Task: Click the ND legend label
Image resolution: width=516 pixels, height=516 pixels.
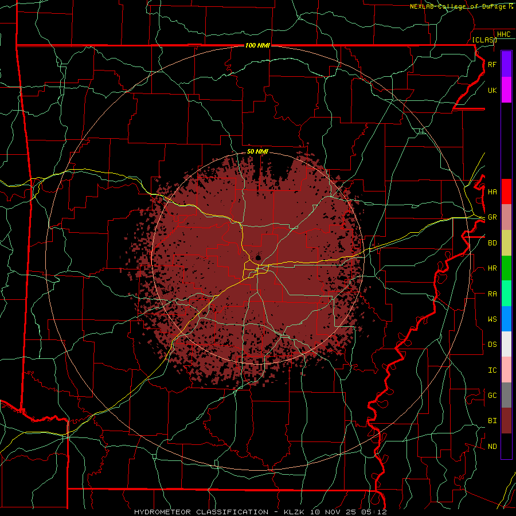Action: point(492,447)
